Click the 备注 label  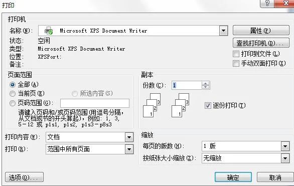tap(17, 65)
